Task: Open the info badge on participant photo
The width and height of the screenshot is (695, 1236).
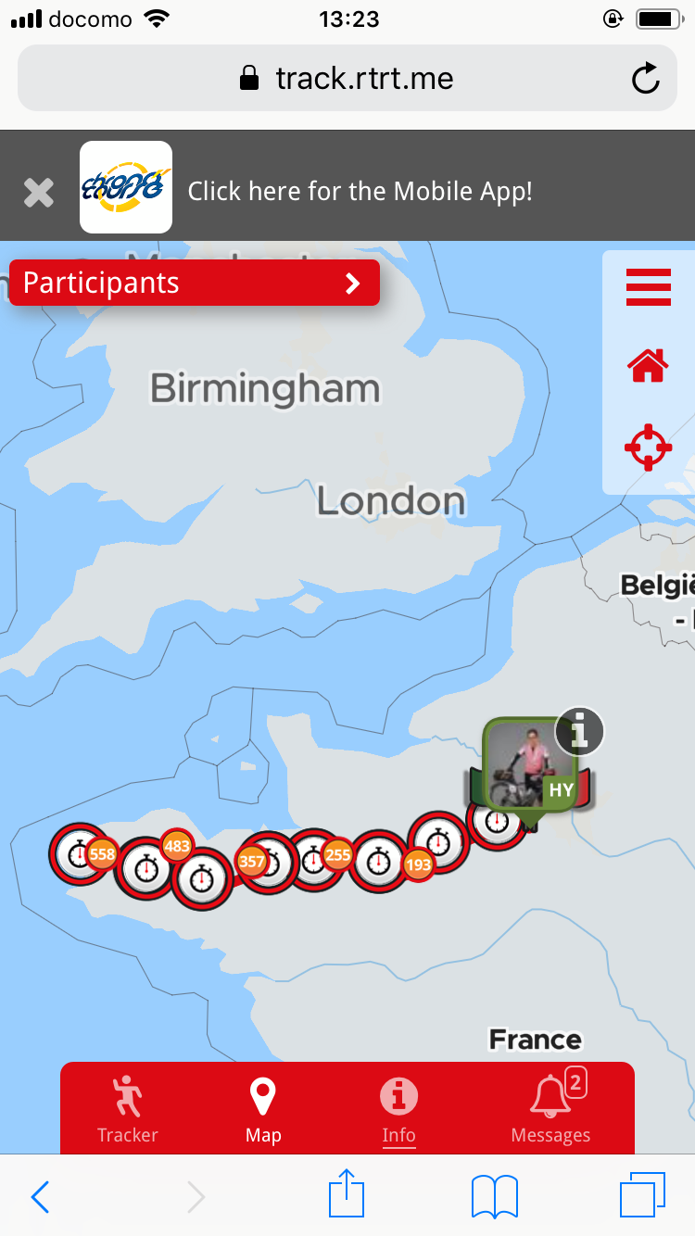Action: point(580,732)
